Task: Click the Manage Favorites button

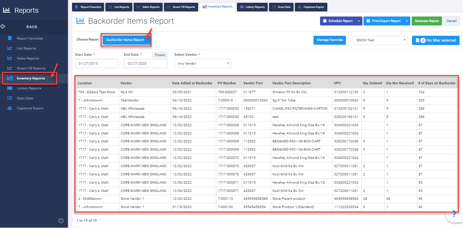Action: (329, 40)
